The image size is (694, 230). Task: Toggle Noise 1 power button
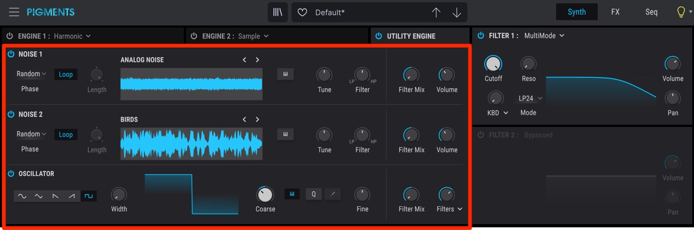(11, 54)
